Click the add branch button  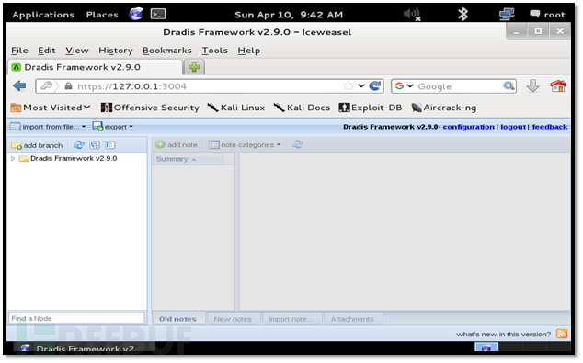(x=37, y=145)
